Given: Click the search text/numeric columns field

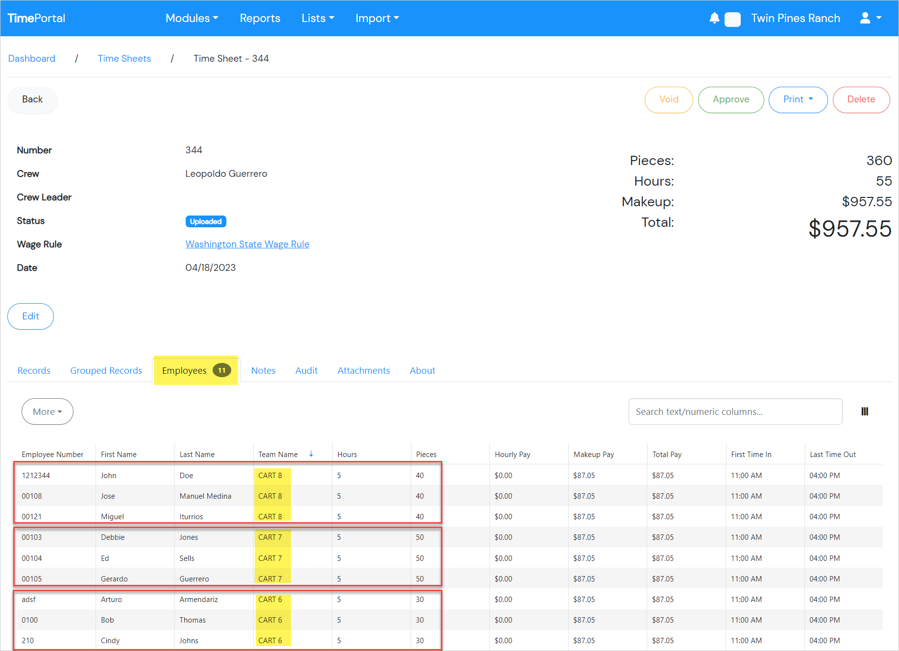Looking at the screenshot, I should (x=735, y=411).
